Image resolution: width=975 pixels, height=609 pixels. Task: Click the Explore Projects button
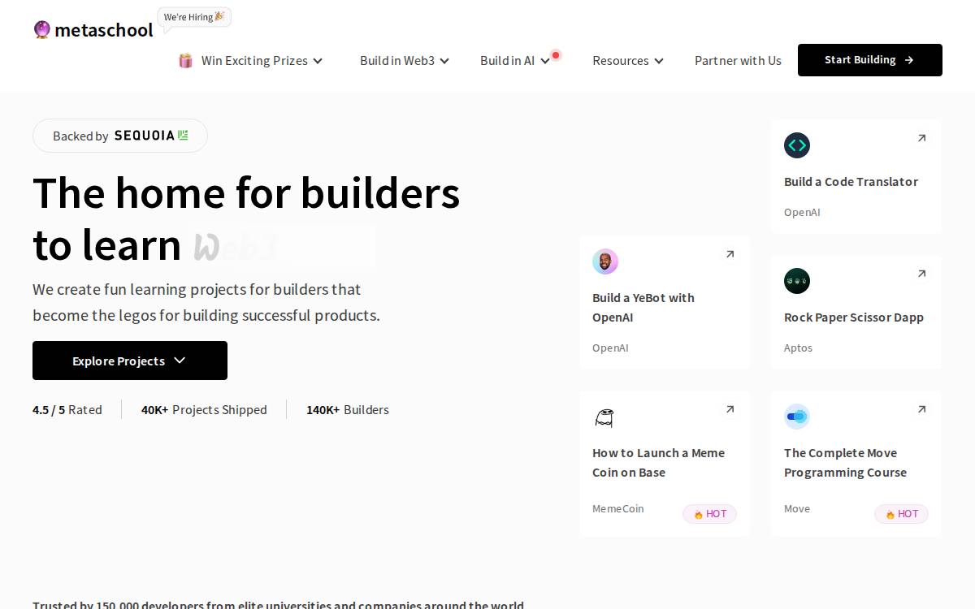(x=130, y=361)
